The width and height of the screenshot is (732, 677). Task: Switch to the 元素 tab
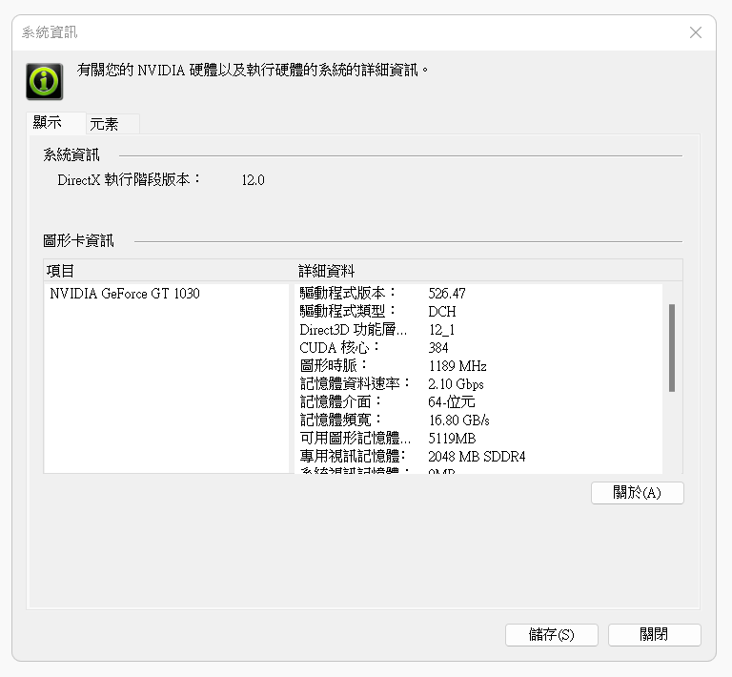click(112, 124)
